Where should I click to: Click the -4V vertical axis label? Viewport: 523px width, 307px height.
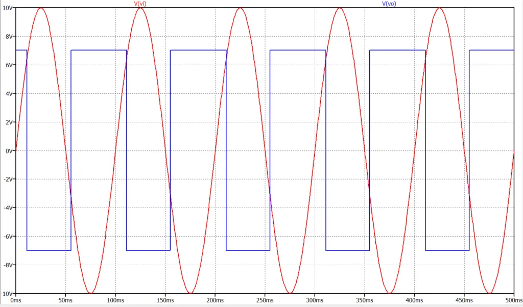[8, 208]
